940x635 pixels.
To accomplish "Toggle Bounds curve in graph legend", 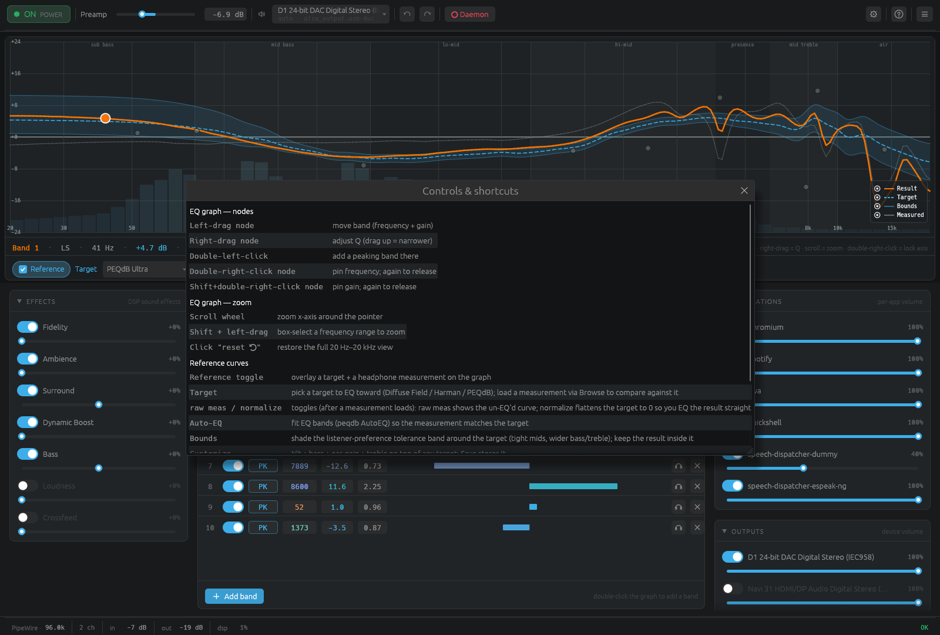I will tap(877, 206).
